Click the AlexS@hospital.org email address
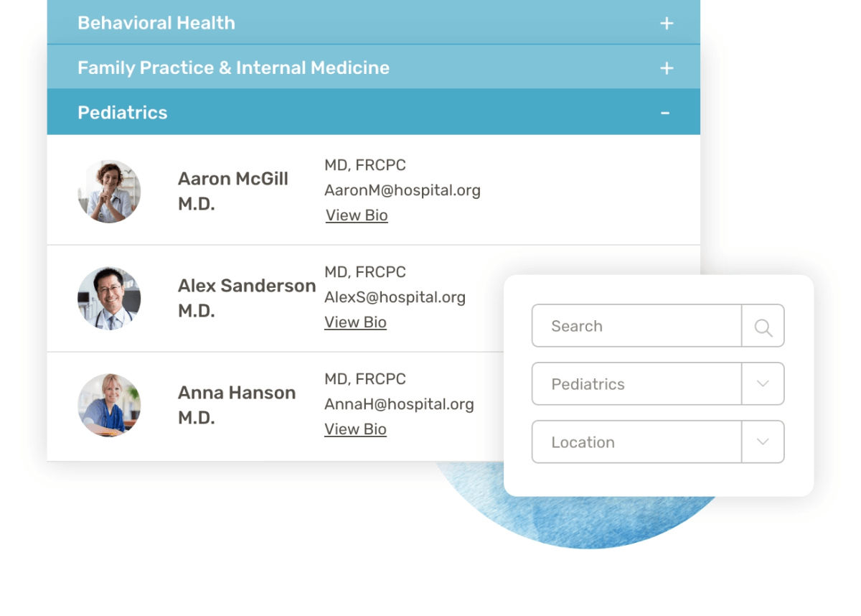Image resolution: width=861 pixels, height=616 pixels. pyautogui.click(x=395, y=297)
